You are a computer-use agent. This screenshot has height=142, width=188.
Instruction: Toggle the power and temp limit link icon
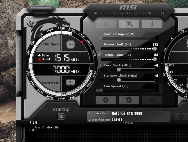99,54
